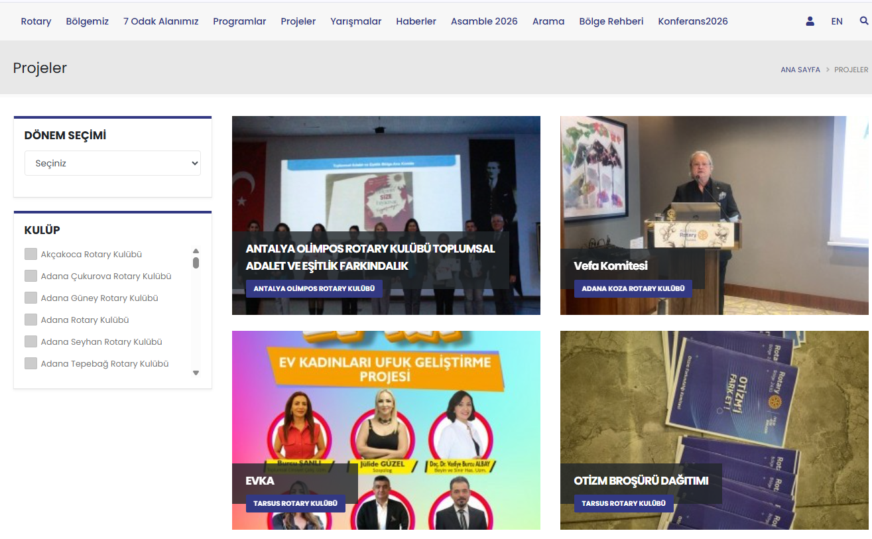Viewport: 872px width, 539px height.
Task: Click the Antalya Olimpos Rotary Kulübü tag
Action: [x=314, y=289]
